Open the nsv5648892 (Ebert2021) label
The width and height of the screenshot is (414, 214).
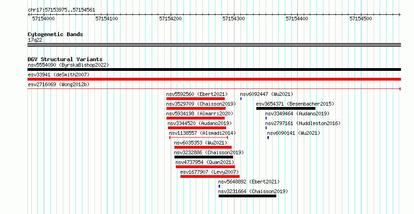pyautogui.click(x=249, y=182)
